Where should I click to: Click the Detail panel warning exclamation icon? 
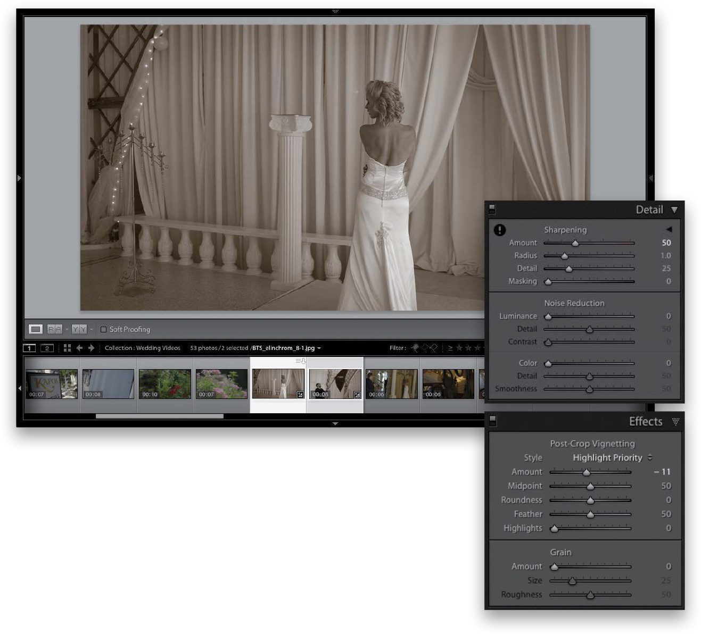[x=499, y=230]
